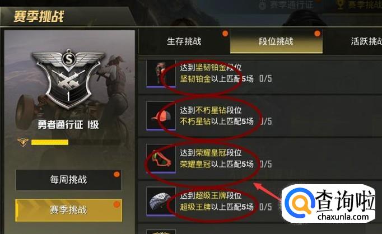Select the orange baseball cap reward icon
The image size is (382, 234).
click(x=161, y=116)
